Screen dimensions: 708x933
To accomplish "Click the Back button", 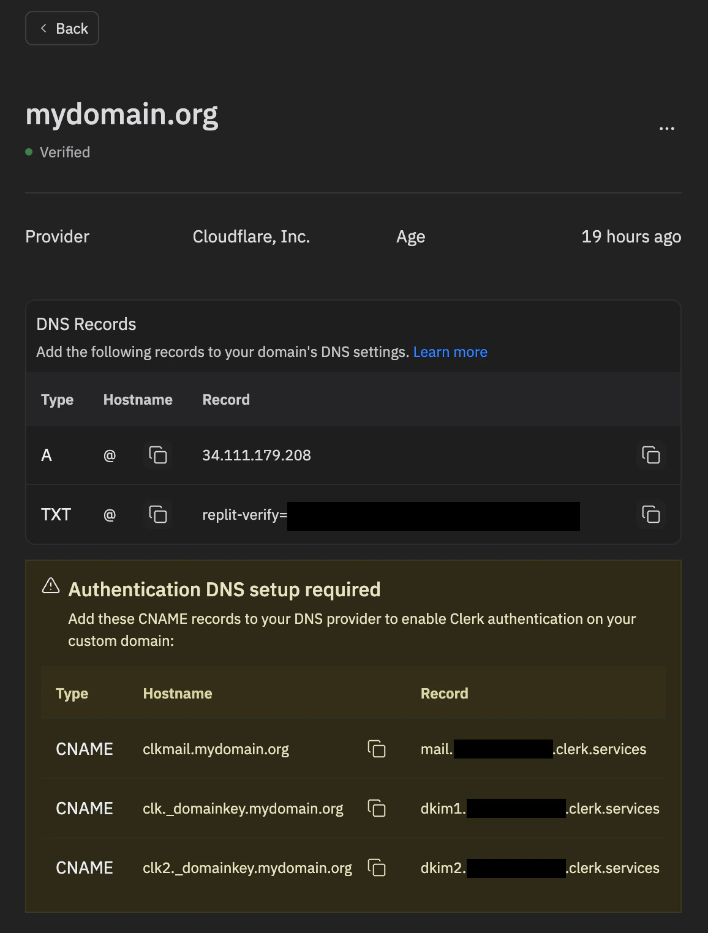I will [62, 28].
